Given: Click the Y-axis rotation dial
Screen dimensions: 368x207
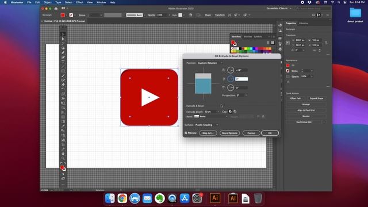Looking at the screenshot, I should click(231, 79).
